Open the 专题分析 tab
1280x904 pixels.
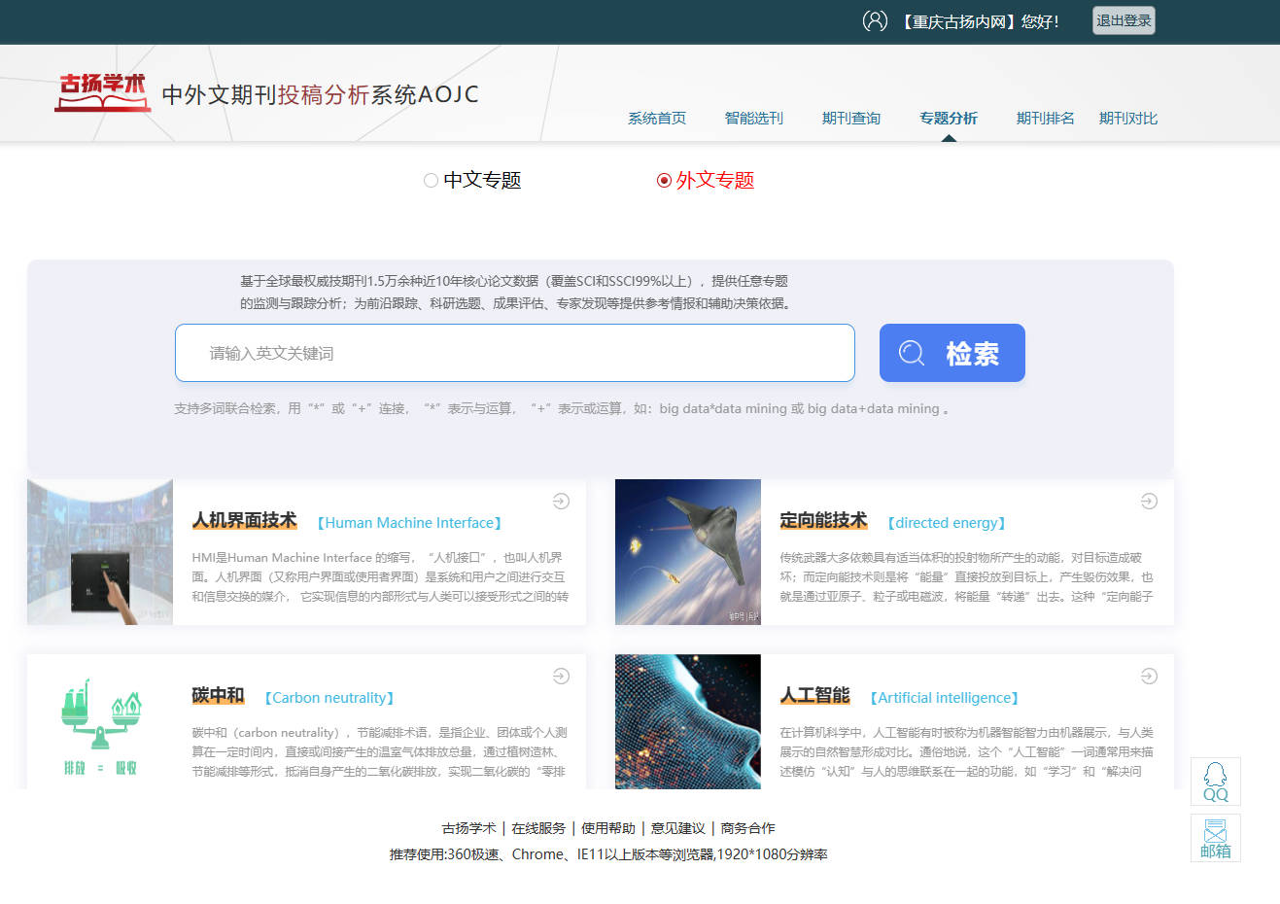tap(948, 119)
